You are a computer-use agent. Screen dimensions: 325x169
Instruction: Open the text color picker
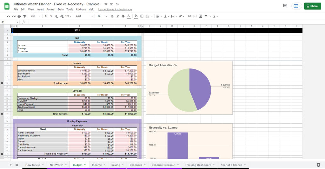(x=129, y=16)
